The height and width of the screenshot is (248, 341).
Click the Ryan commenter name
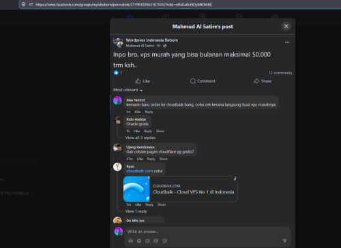pos(130,166)
